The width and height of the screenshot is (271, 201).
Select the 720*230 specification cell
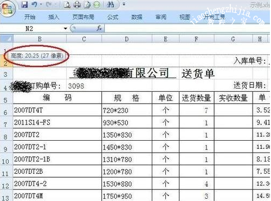coord(127,110)
